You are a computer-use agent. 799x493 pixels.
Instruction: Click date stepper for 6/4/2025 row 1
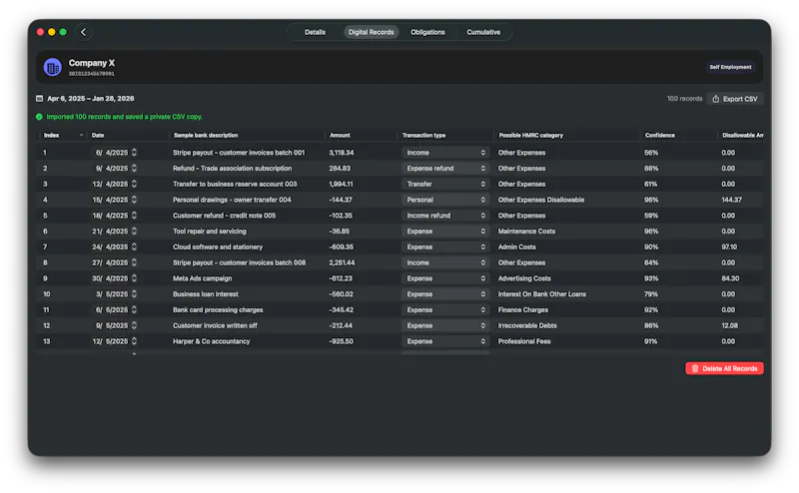point(134,153)
